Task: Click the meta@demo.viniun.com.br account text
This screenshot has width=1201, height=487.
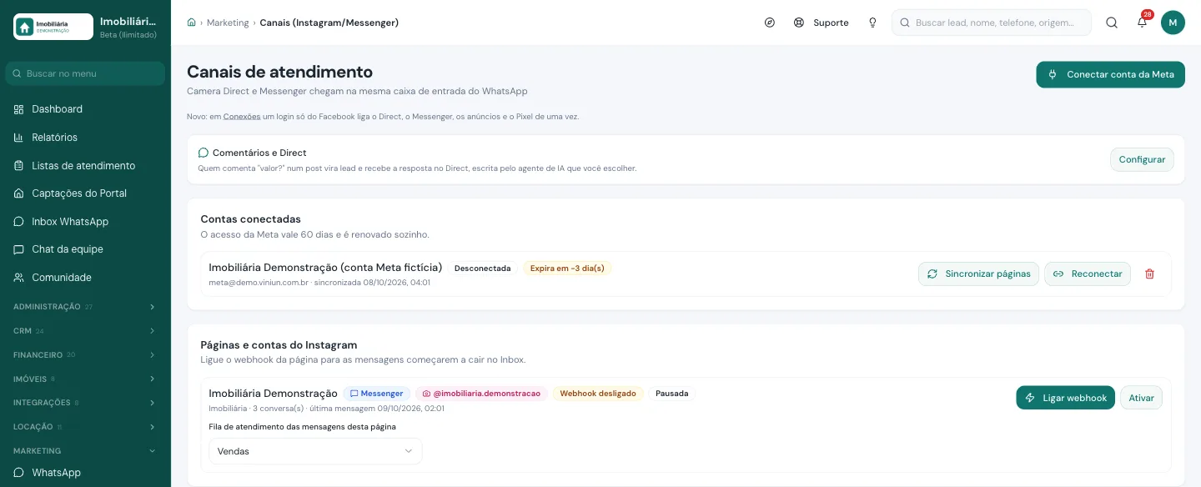Action: (259, 283)
